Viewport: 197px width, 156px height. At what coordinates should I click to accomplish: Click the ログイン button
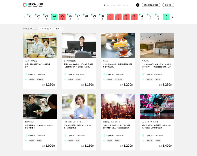168,5
